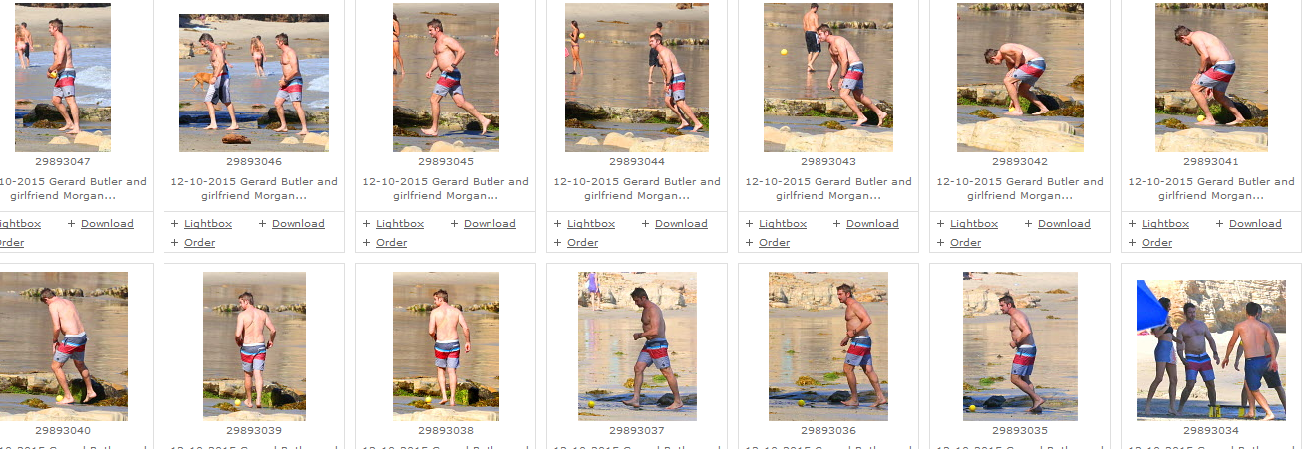The width and height of the screenshot is (1310, 449).
Task: Download image 29893045
Action: (x=490, y=224)
